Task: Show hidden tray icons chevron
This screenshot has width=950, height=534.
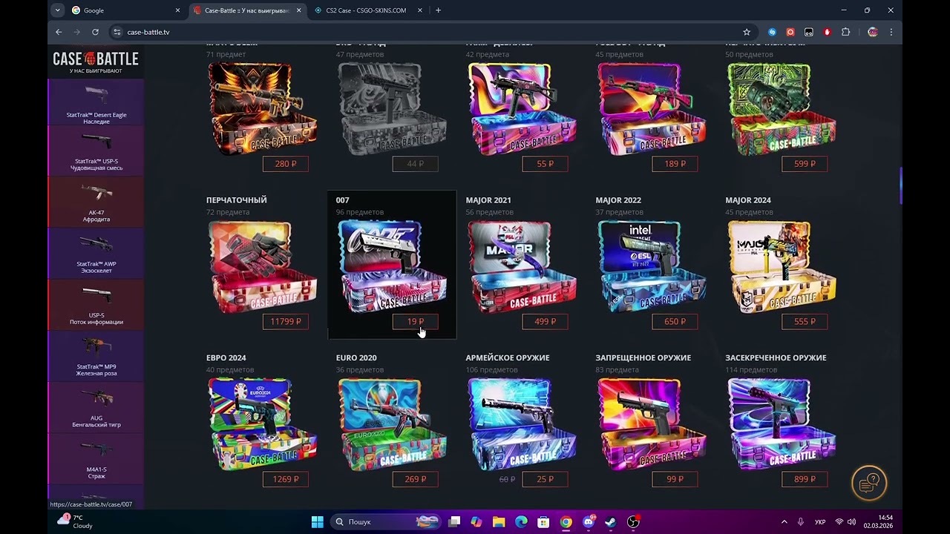Action: pyautogui.click(x=784, y=522)
